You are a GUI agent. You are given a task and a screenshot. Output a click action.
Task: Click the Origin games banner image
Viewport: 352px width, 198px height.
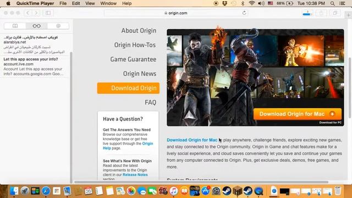click(x=255, y=78)
